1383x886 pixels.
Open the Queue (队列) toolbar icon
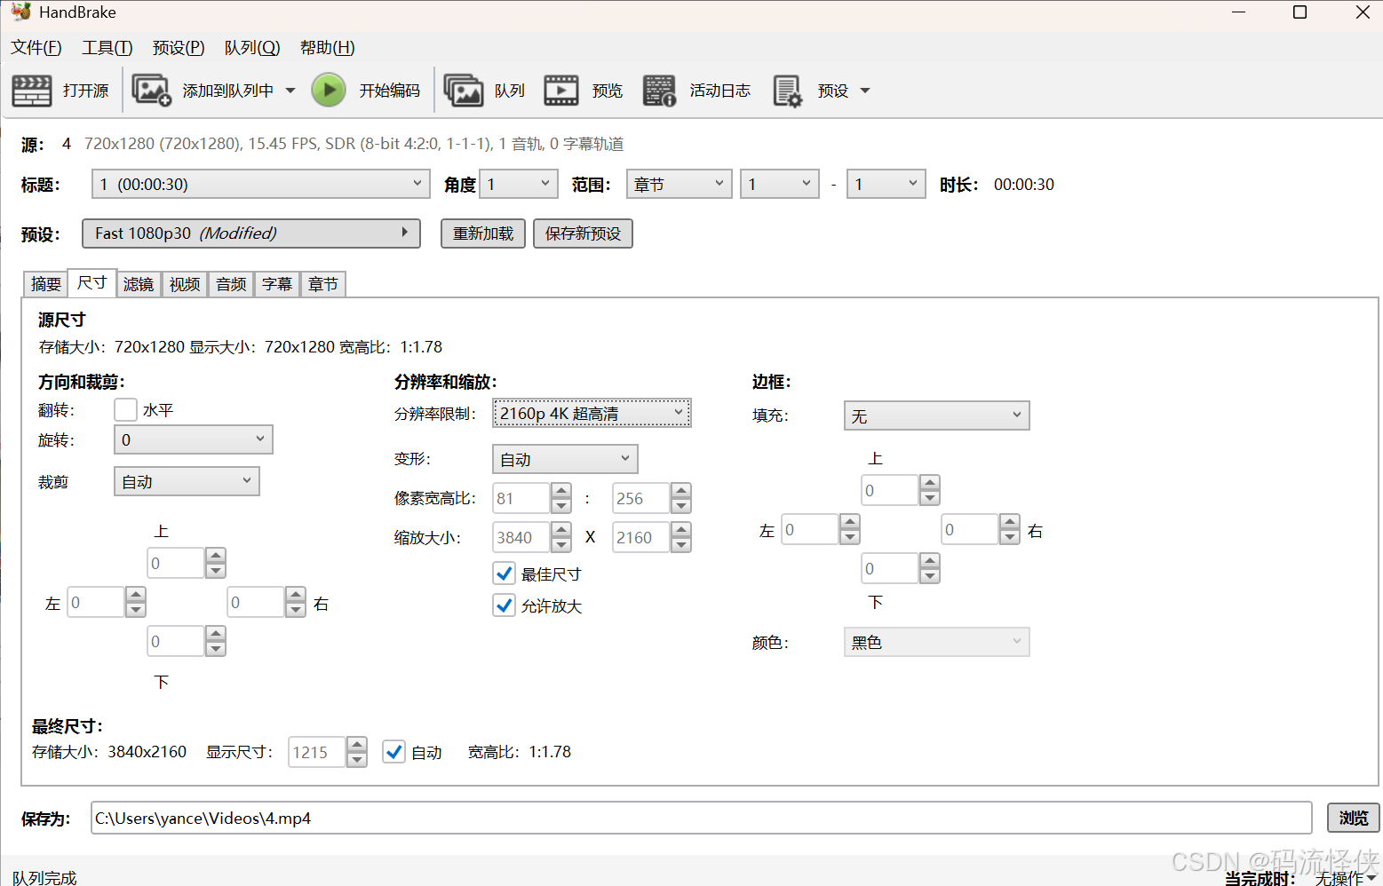coord(463,91)
